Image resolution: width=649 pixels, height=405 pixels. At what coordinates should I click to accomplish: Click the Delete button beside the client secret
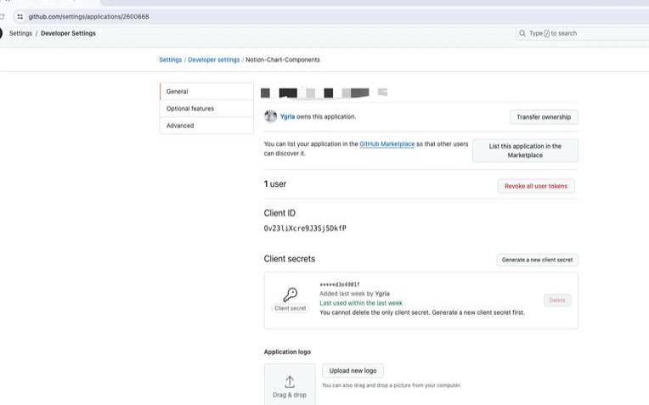tap(557, 300)
